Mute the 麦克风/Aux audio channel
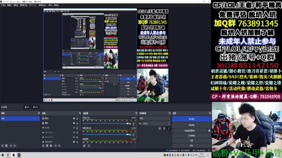The image size is (282, 158). pyautogui.click(x=130, y=124)
